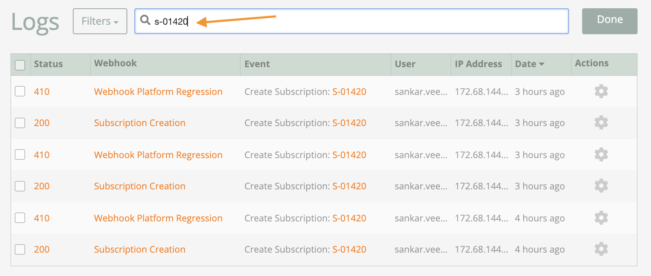
Task: Click gear icon in third log row
Action: point(601,155)
